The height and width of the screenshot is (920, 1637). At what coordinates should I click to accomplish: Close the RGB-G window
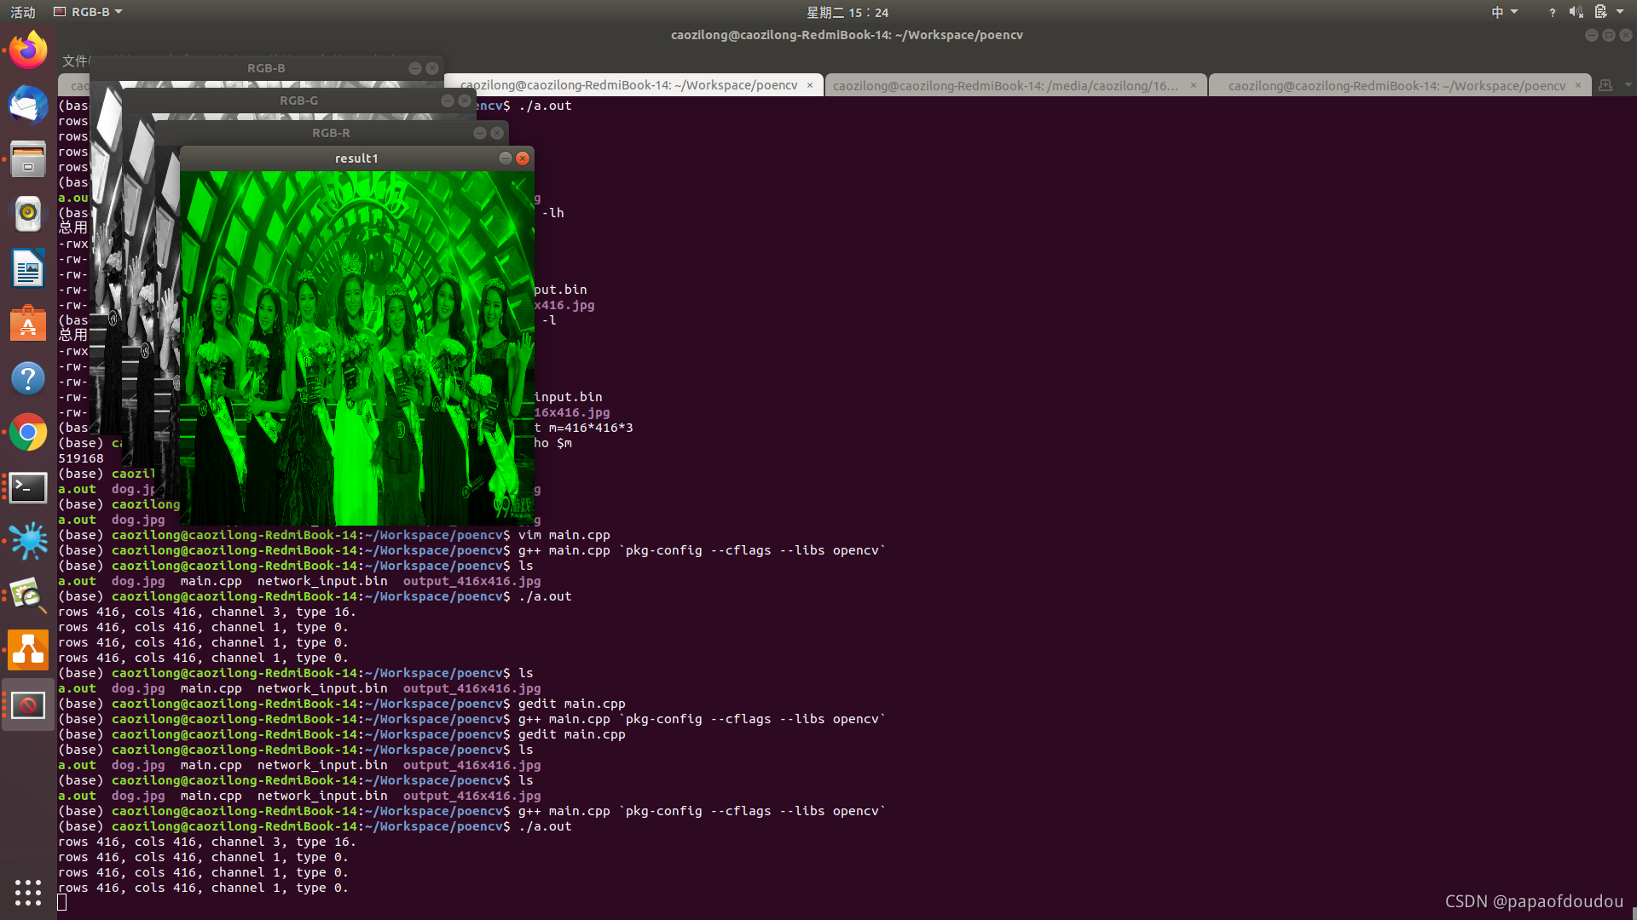point(465,101)
